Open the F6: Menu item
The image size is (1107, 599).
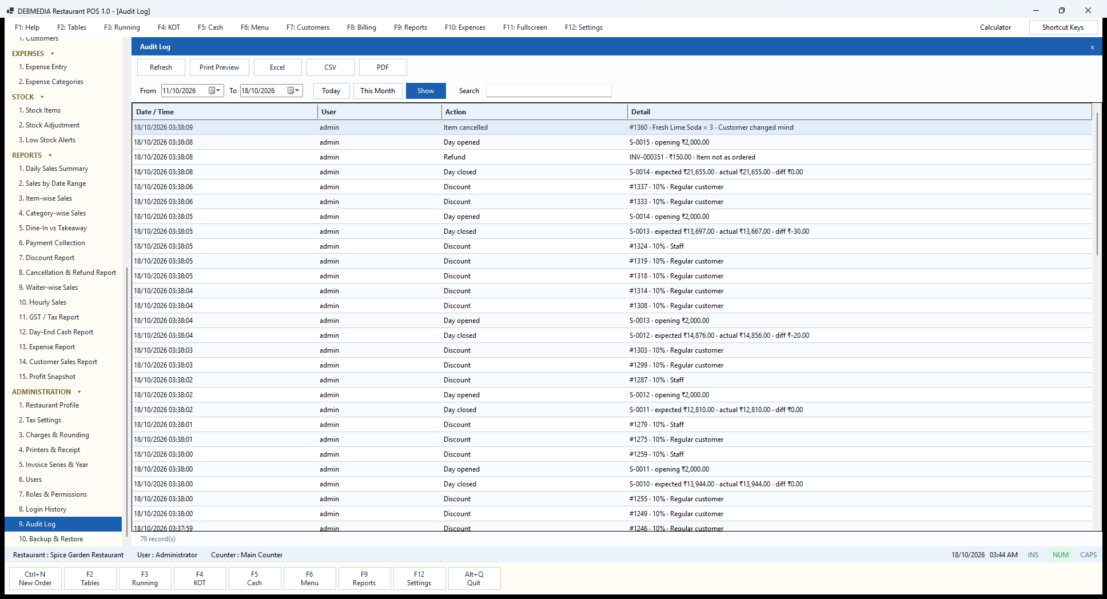point(254,27)
